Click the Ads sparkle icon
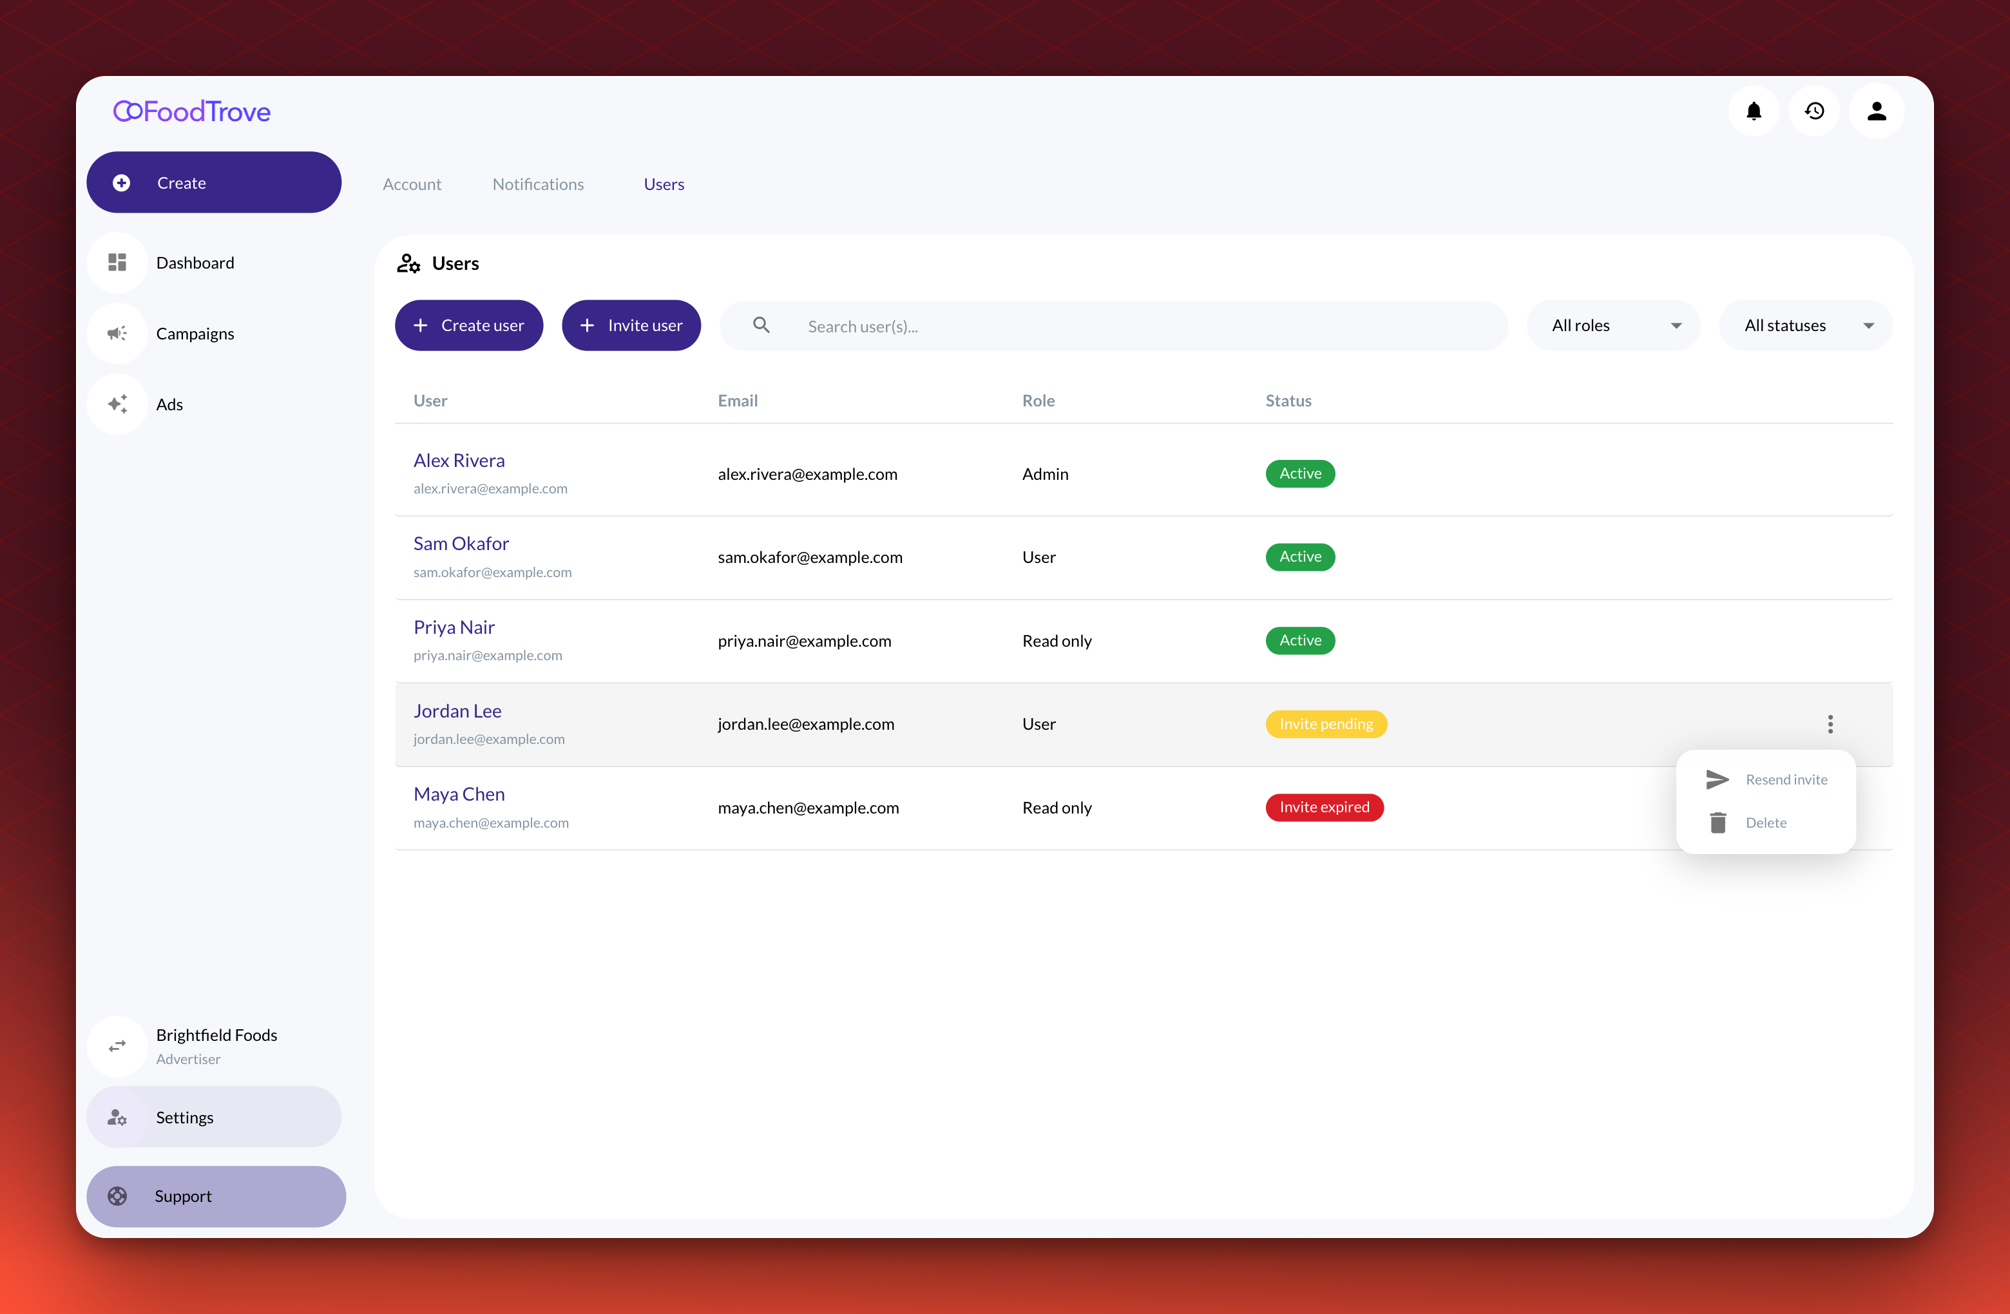The width and height of the screenshot is (2010, 1314). click(x=117, y=405)
